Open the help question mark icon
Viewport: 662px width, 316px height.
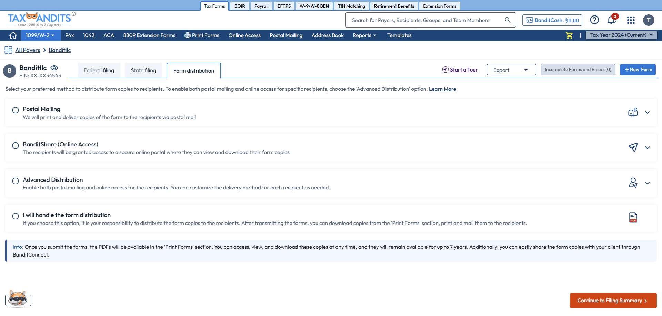[x=594, y=20]
